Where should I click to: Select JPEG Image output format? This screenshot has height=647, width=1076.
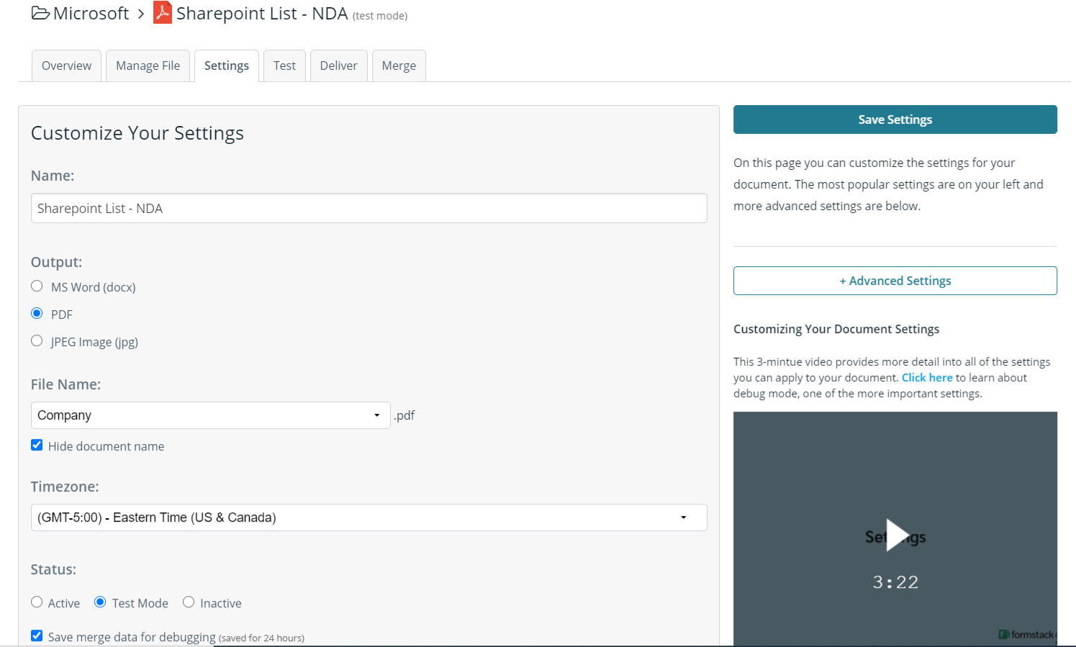point(37,341)
